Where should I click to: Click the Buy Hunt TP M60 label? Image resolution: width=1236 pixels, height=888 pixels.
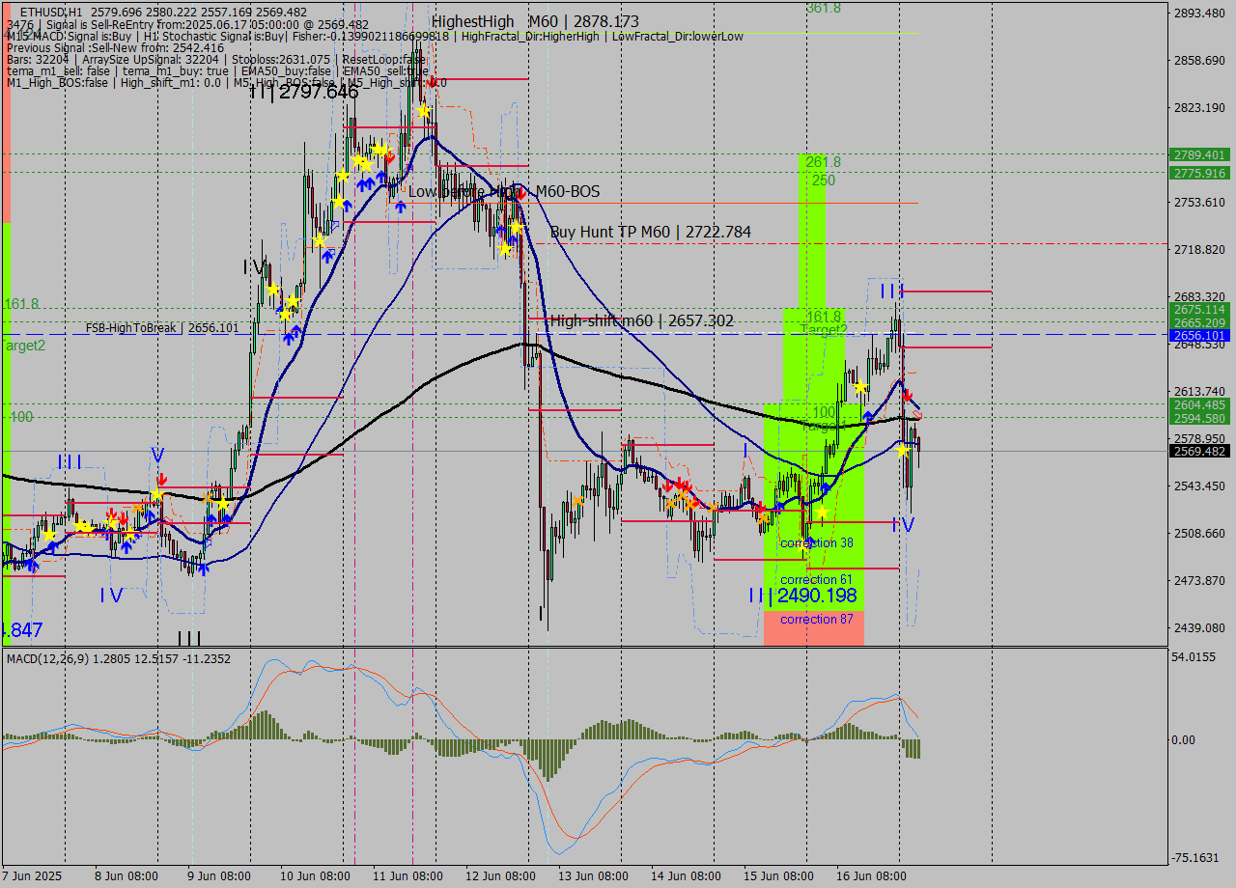point(650,232)
